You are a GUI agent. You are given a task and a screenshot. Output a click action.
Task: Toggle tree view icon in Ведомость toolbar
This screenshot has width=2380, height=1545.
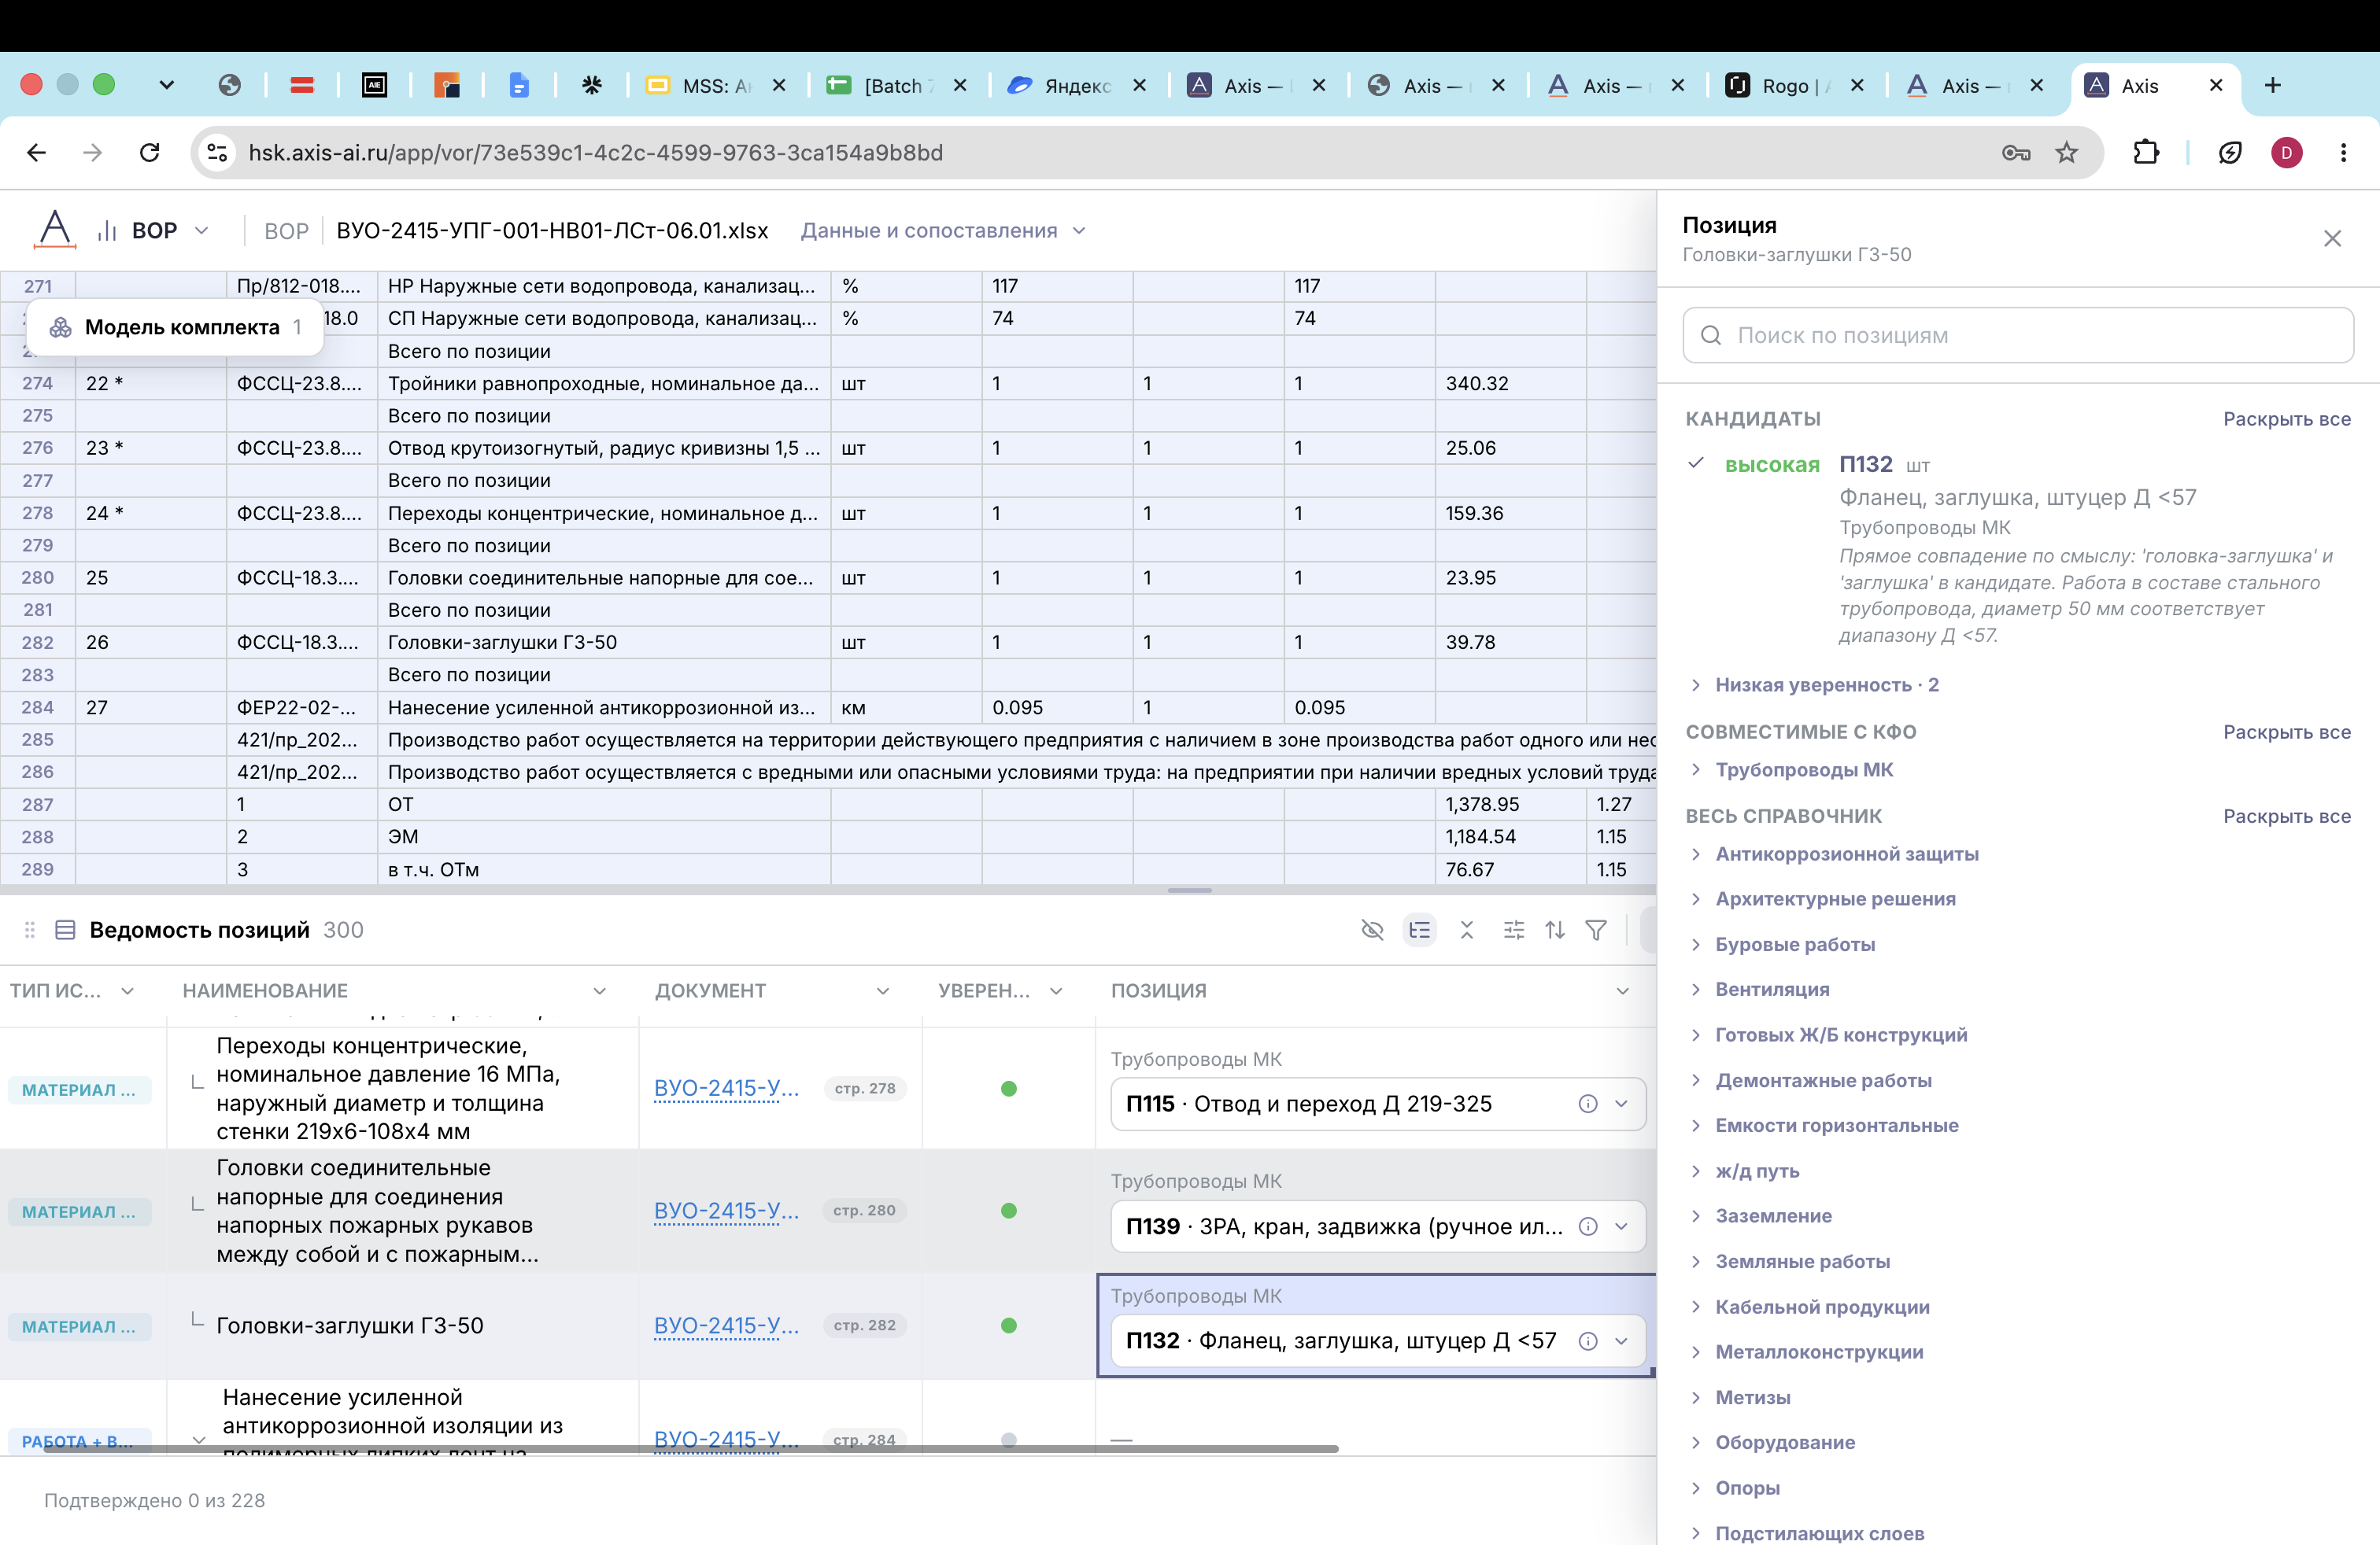click(1419, 931)
